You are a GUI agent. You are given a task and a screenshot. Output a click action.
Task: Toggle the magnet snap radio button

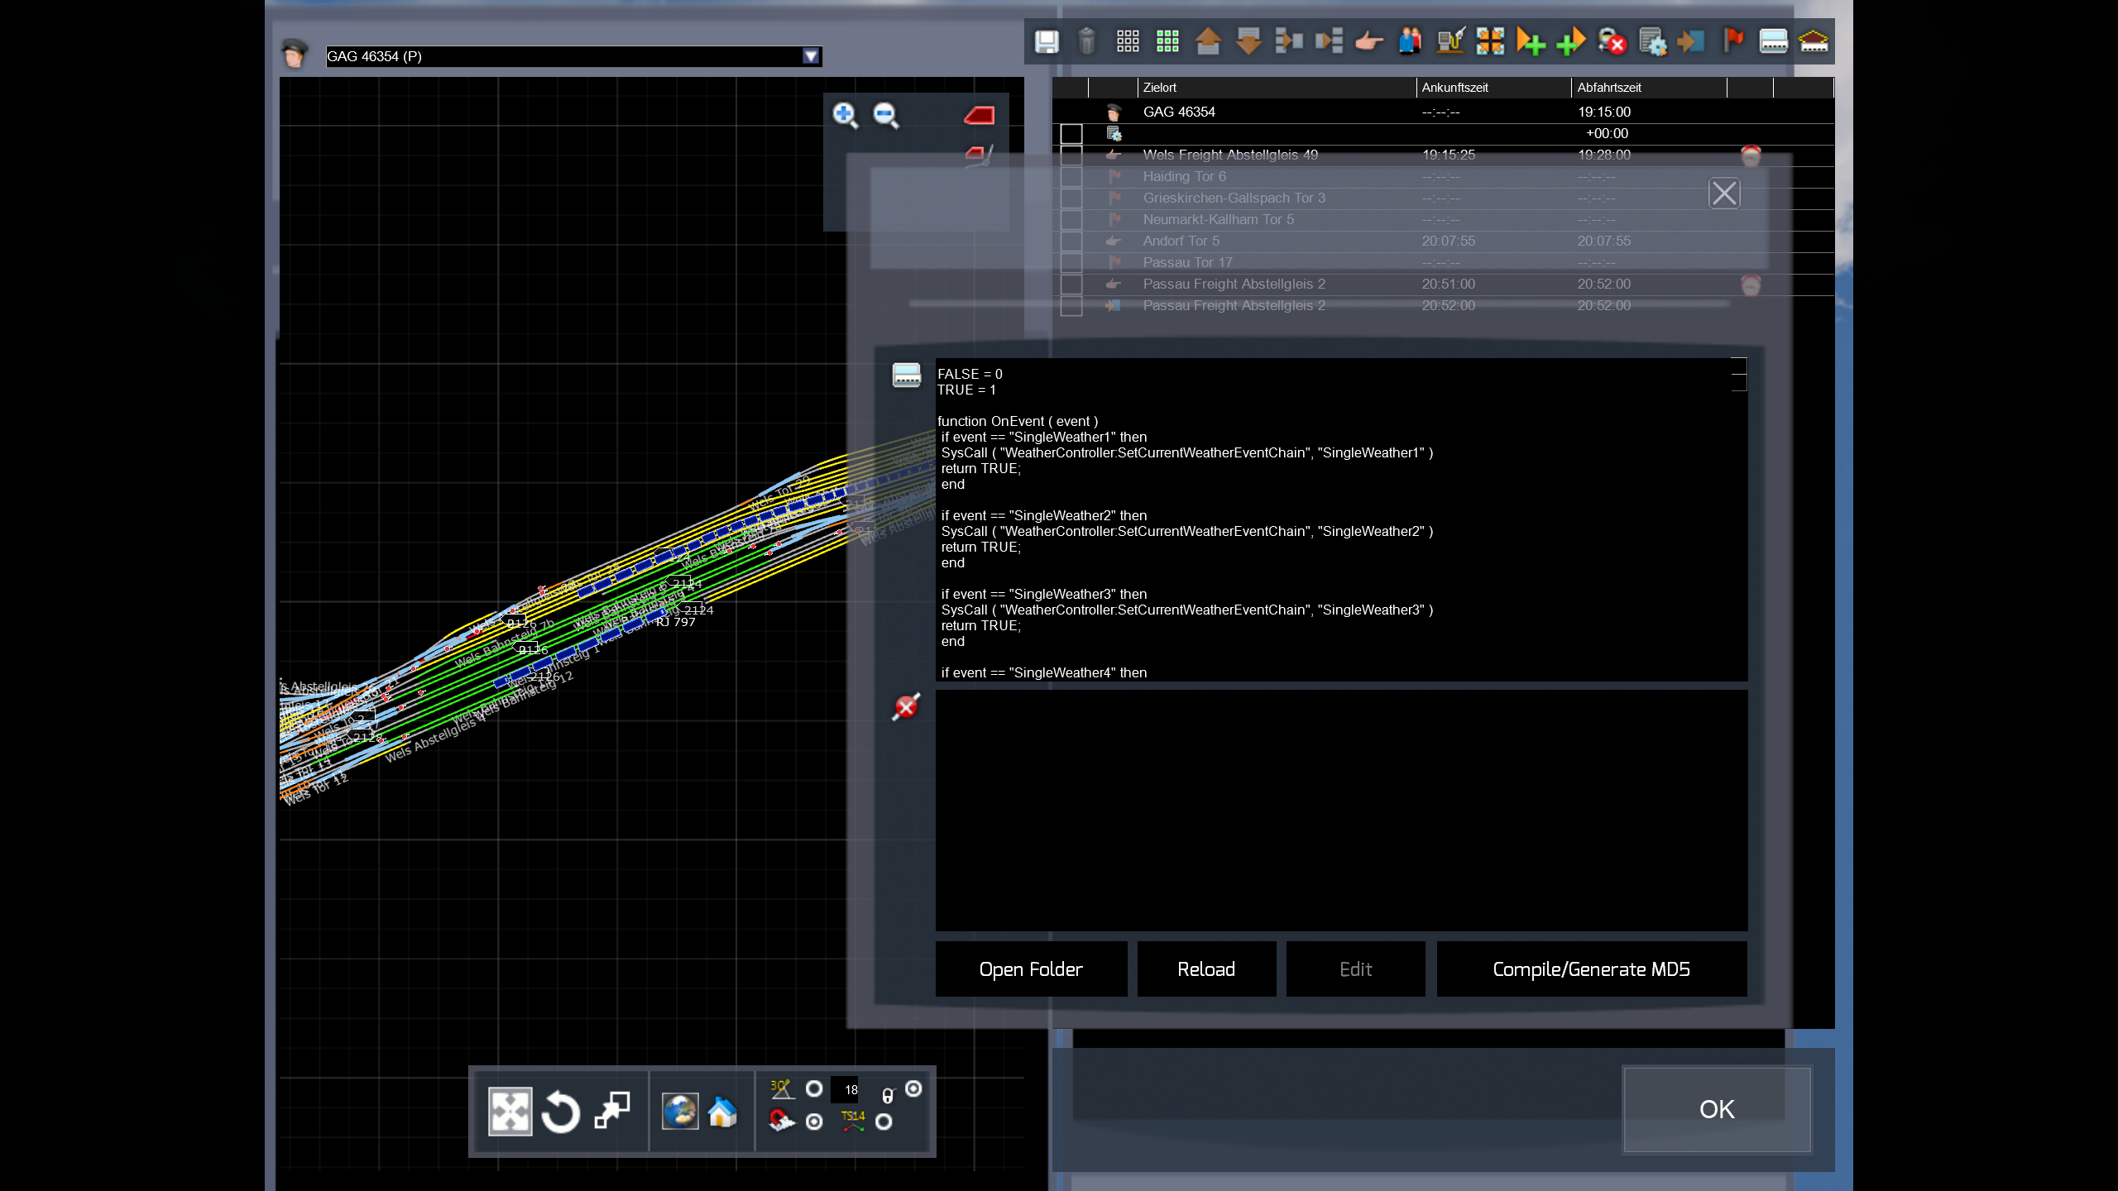tap(814, 1122)
